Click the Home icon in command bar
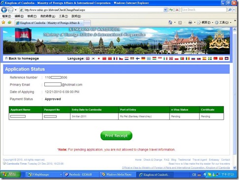The height and width of the screenshot is (180, 239). tap(171, 23)
